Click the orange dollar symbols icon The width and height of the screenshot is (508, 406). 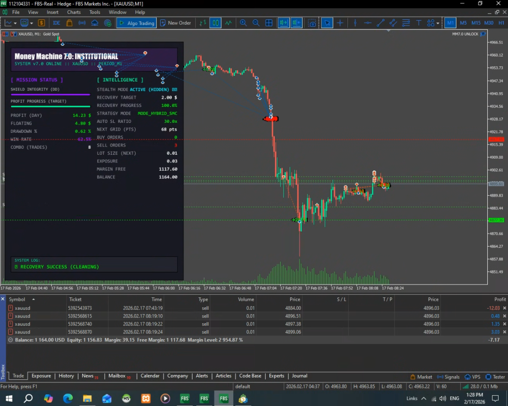click(41, 23)
